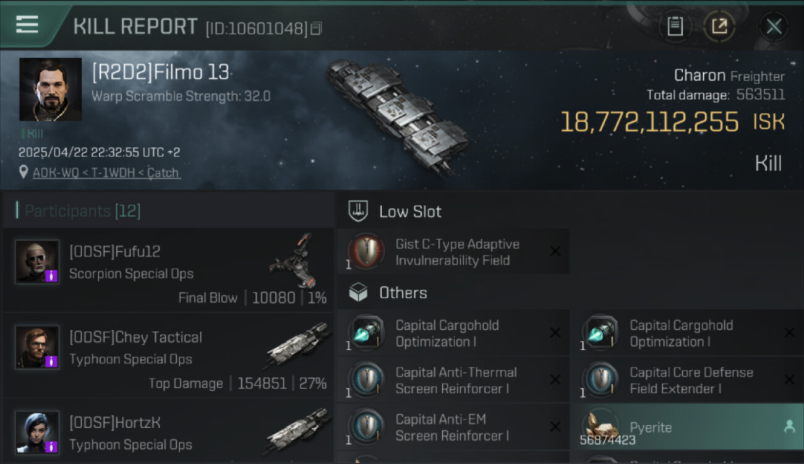Close the kill report window

pyautogui.click(x=774, y=27)
